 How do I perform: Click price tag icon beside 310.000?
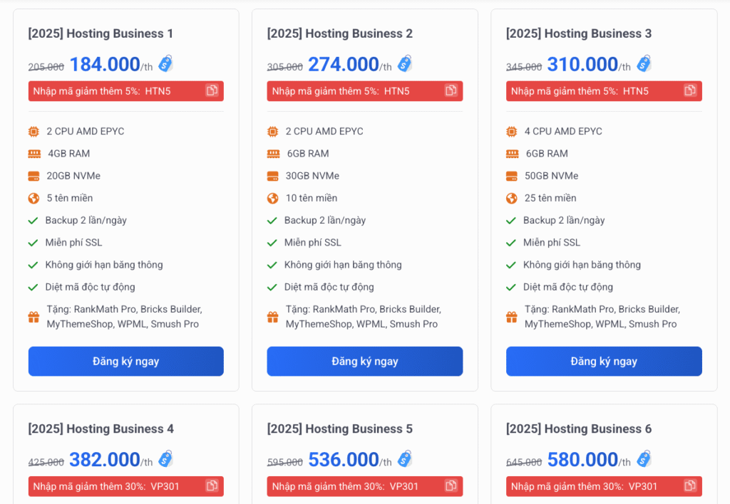644,63
